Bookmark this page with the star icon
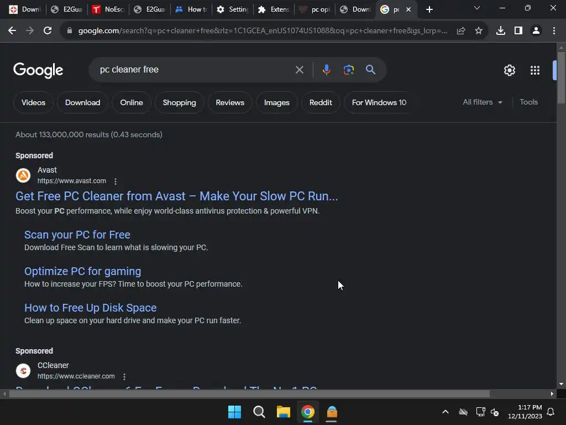Viewport: 566px width, 425px height. pos(479,31)
